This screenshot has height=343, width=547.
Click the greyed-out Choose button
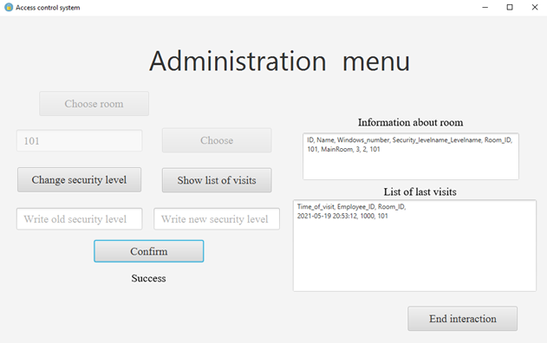pos(217,140)
